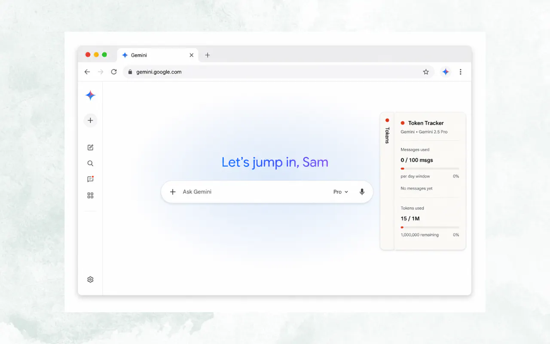
Task: Open the Chrome three-dot menu
Action: pos(461,72)
